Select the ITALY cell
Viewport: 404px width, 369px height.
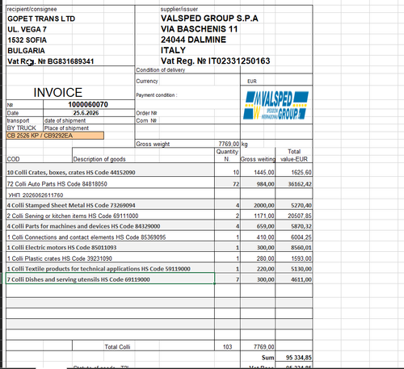tap(173, 50)
